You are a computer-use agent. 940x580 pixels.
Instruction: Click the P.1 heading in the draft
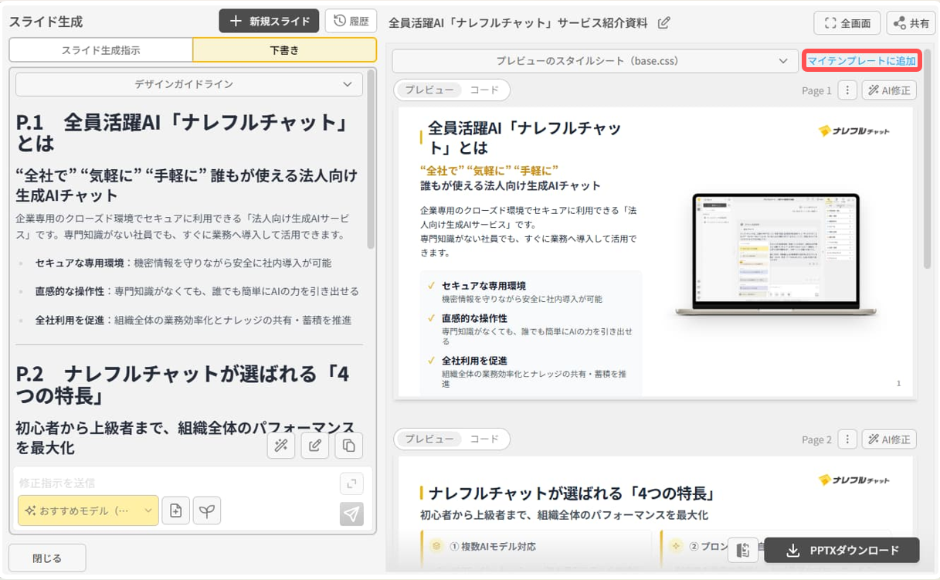[183, 133]
